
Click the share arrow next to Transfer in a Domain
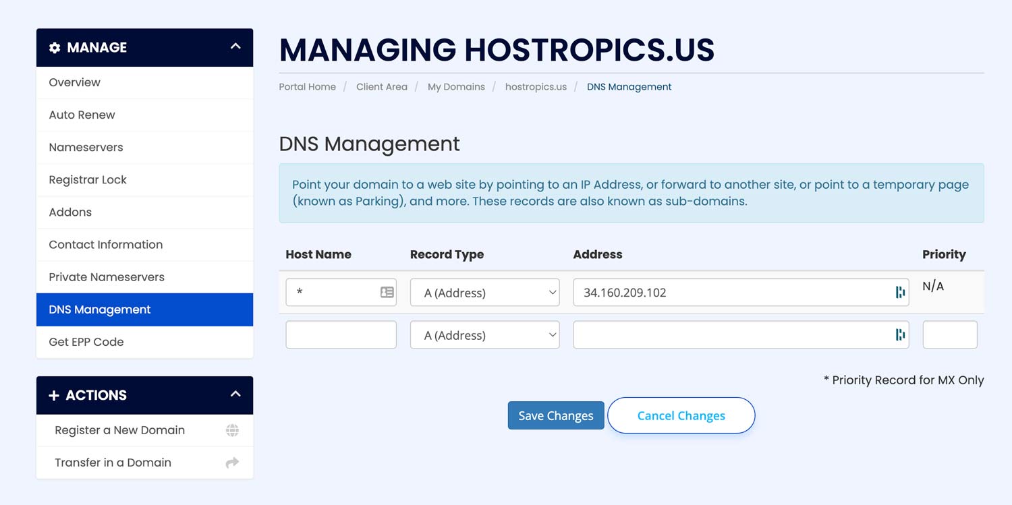coord(231,463)
